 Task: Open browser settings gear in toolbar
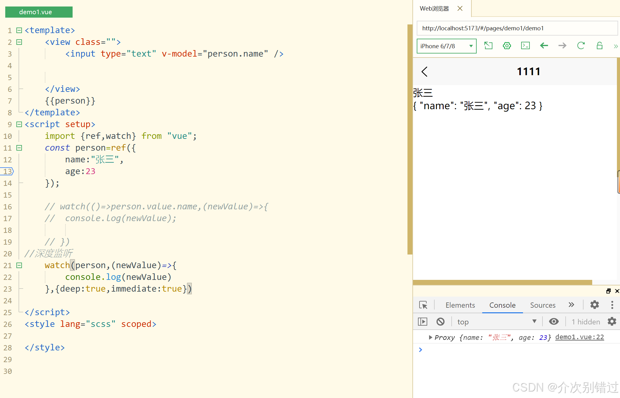[507, 46]
